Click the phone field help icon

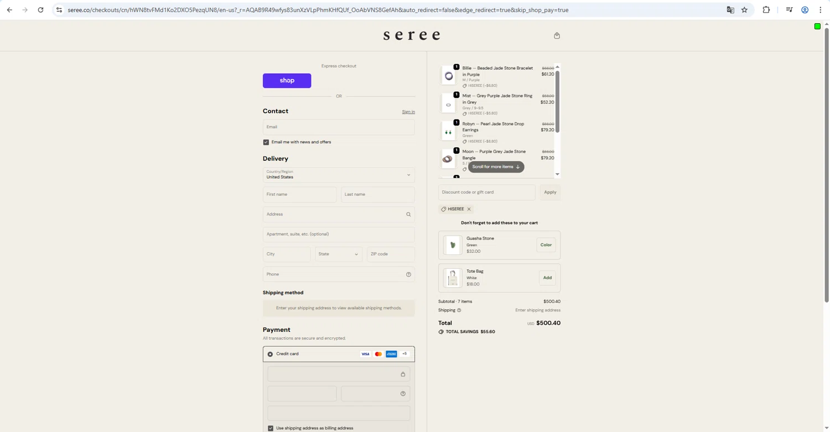pos(408,274)
